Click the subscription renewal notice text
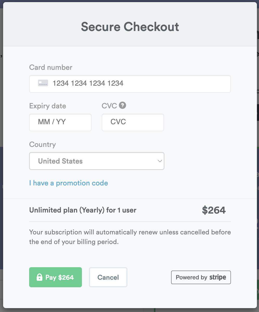The image size is (259, 312). coord(130,237)
